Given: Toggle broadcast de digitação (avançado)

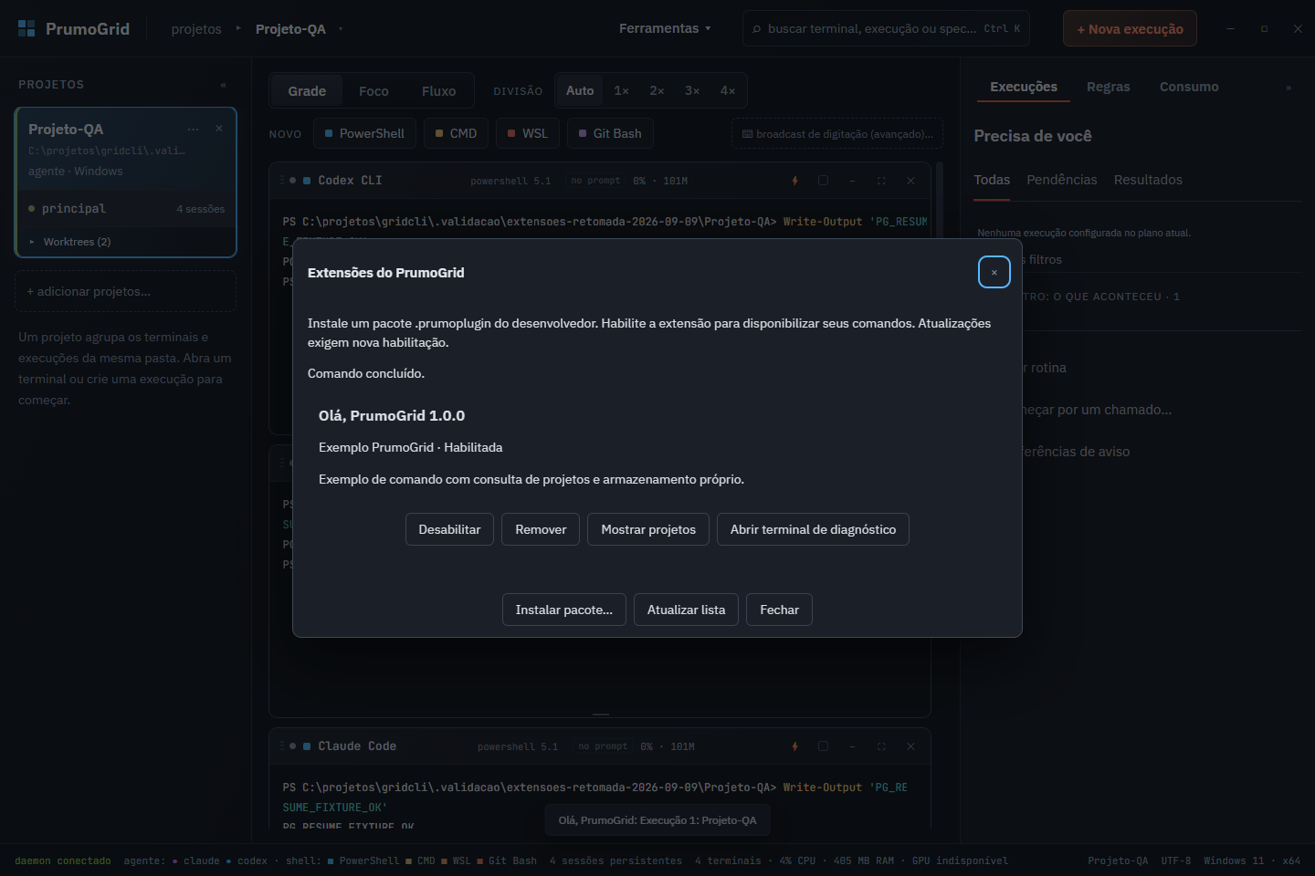Looking at the screenshot, I should 837,134.
